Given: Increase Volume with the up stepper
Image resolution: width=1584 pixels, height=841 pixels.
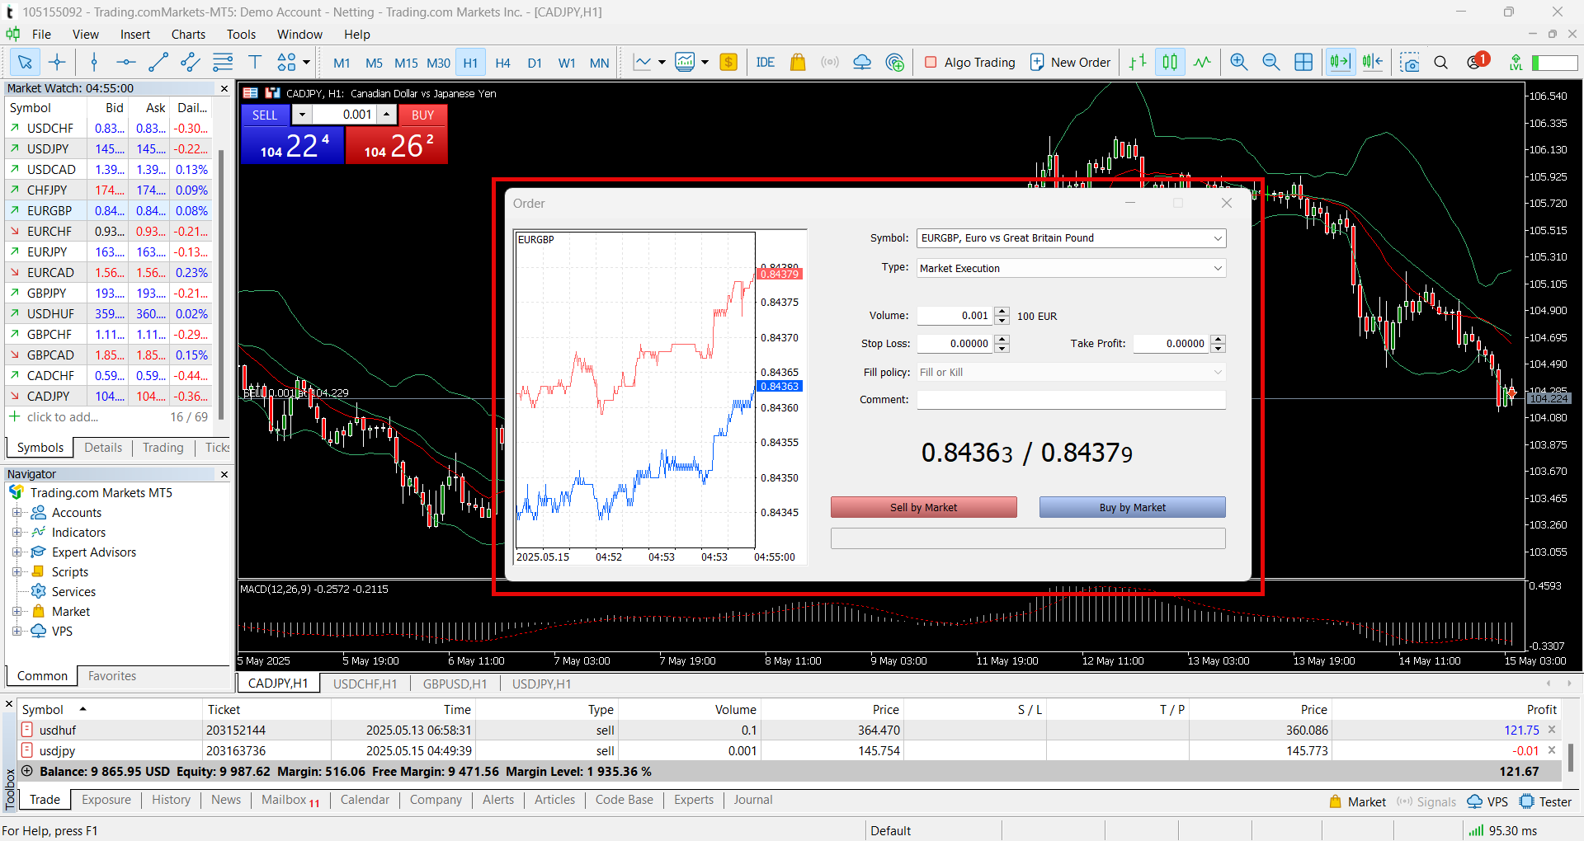Looking at the screenshot, I should click(1002, 311).
